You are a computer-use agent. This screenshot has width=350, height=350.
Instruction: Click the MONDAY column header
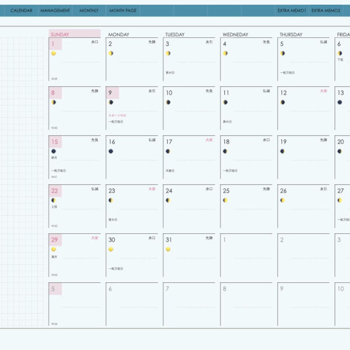119,35
